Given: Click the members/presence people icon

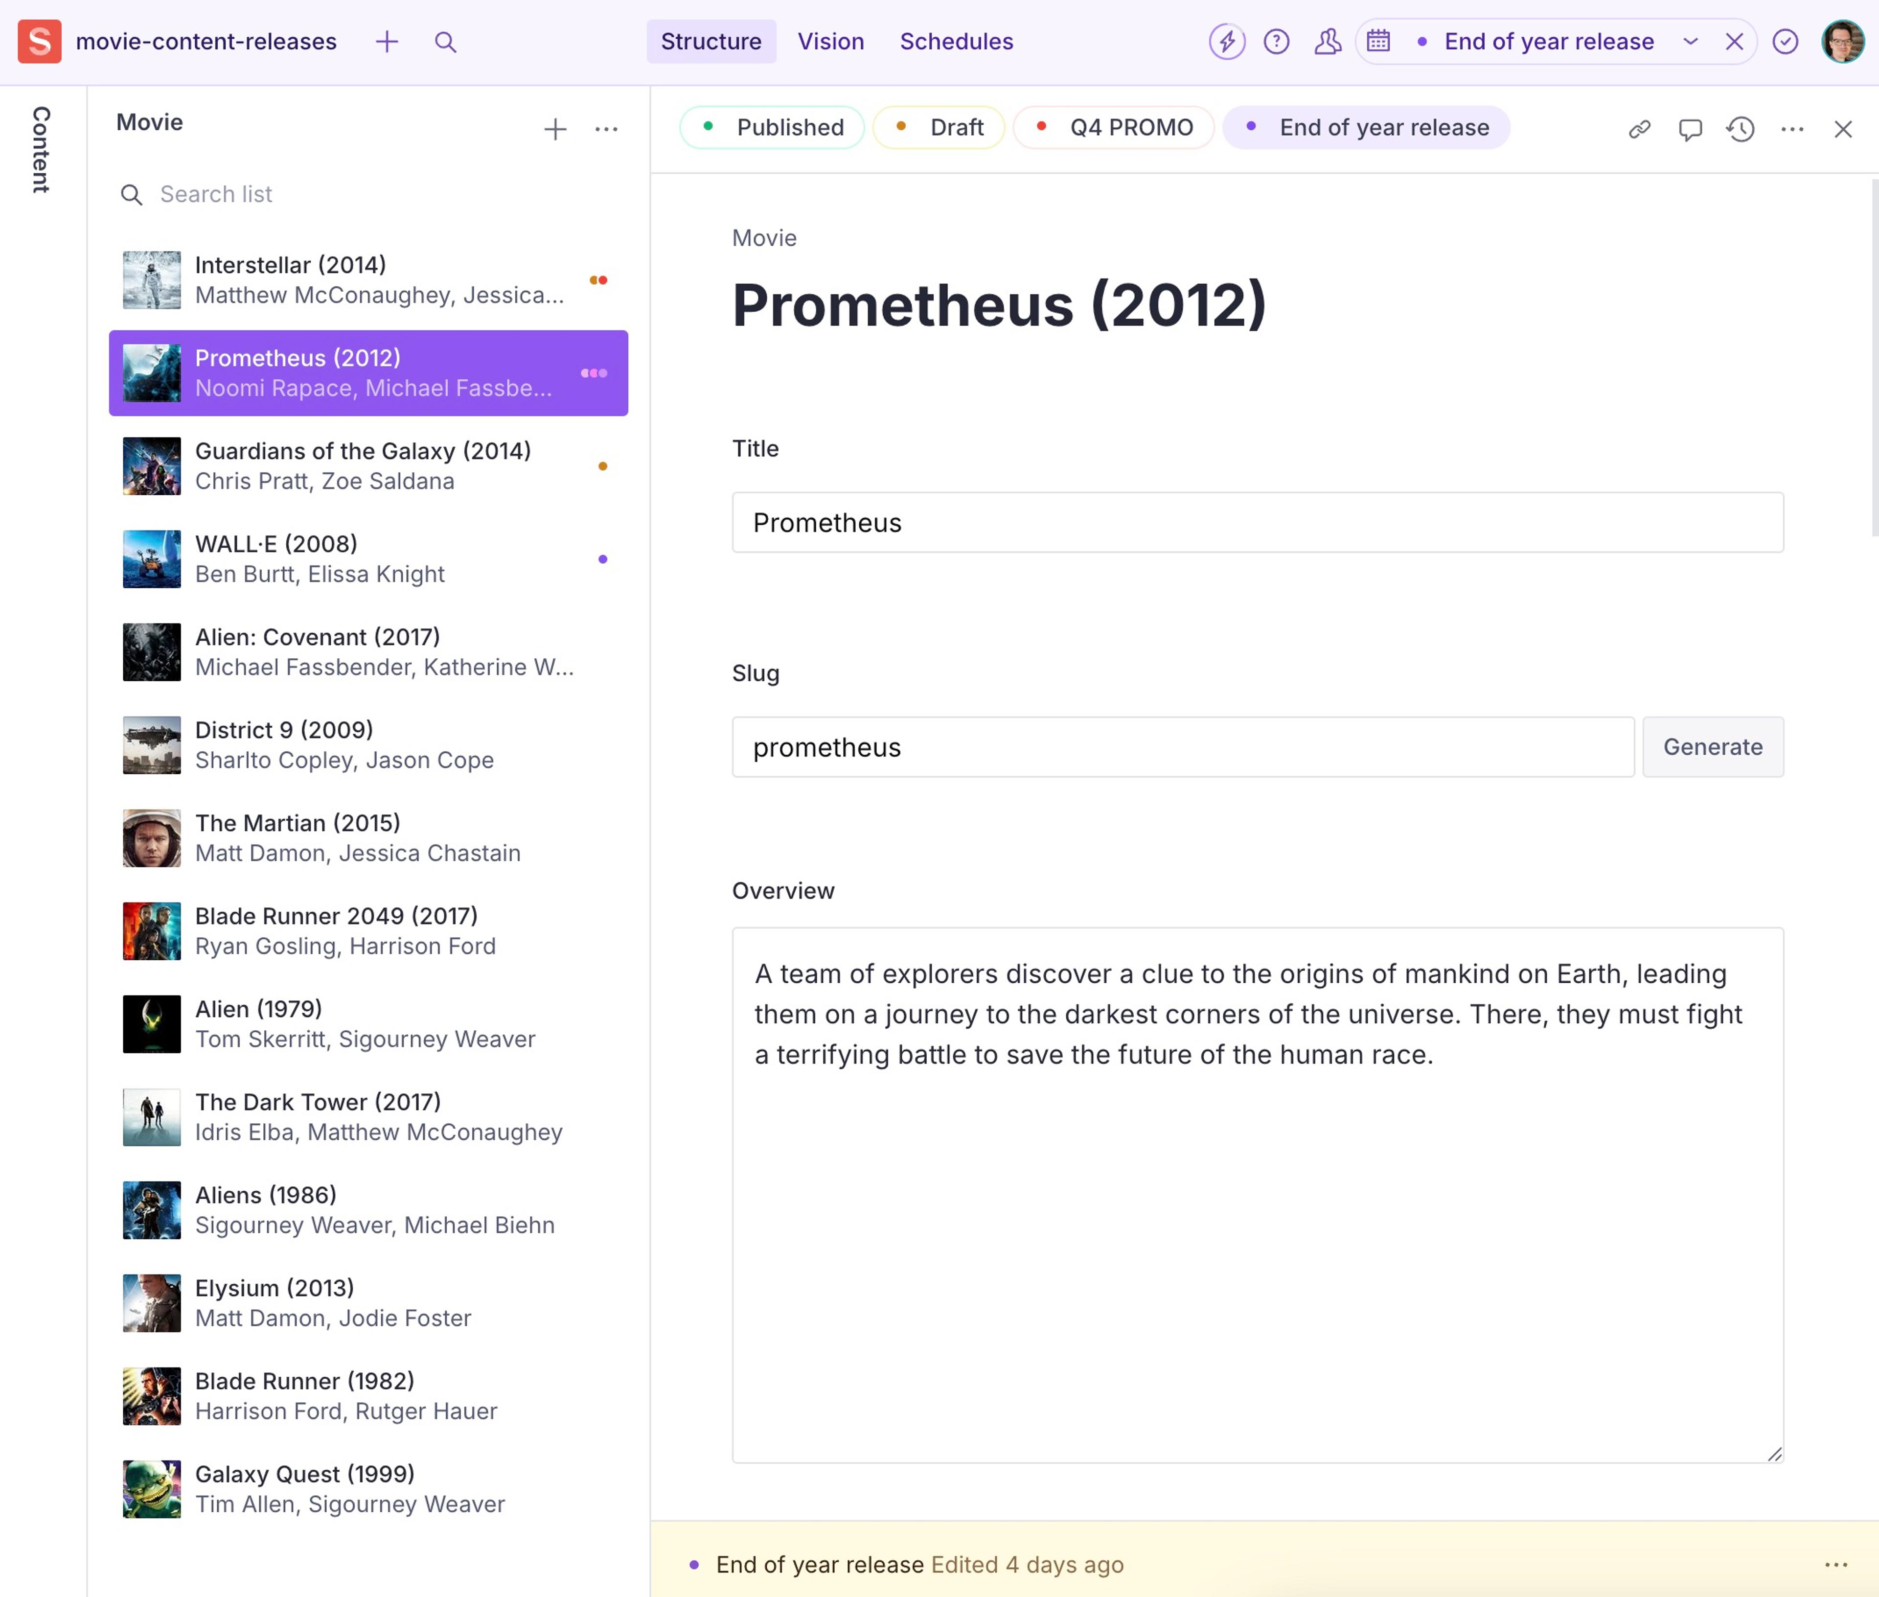Looking at the screenshot, I should 1327,42.
